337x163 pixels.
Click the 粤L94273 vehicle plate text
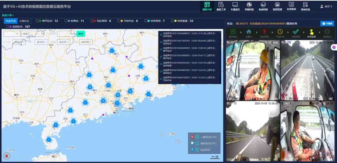(x=242, y=24)
